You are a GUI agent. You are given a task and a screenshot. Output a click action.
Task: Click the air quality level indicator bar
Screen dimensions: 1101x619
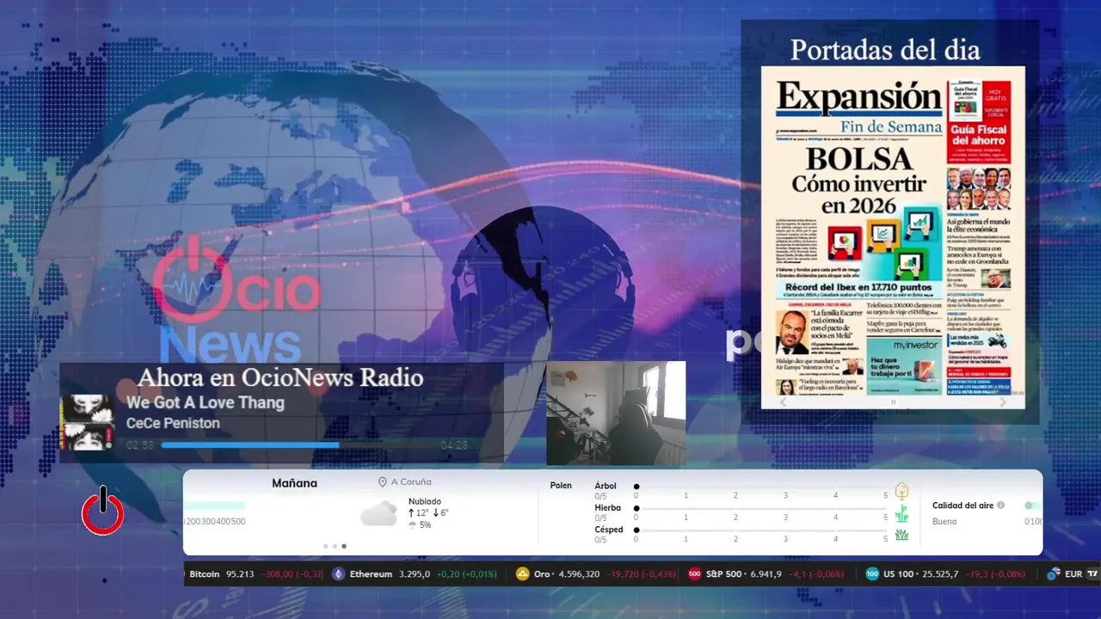(x=1033, y=506)
